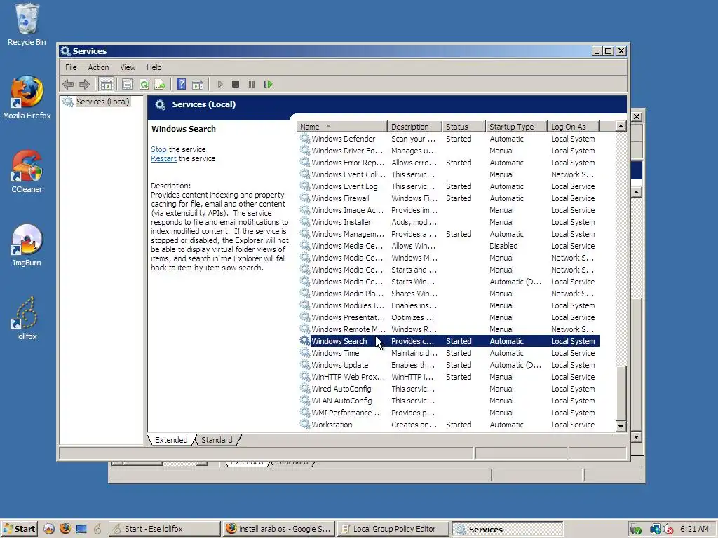The height and width of the screenshot is (538, 718).
Task: Click the background window's scroll down arrow
Action: pyautogui.click(x=637, y=437)
